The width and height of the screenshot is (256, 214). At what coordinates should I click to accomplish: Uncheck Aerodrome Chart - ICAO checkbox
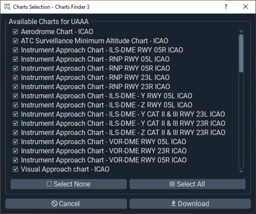(x=16, y=32)
